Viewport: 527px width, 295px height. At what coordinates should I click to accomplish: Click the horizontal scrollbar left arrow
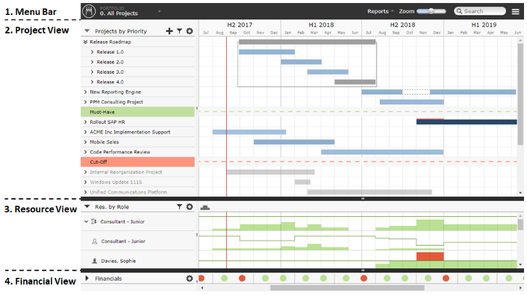pos(202,288)
